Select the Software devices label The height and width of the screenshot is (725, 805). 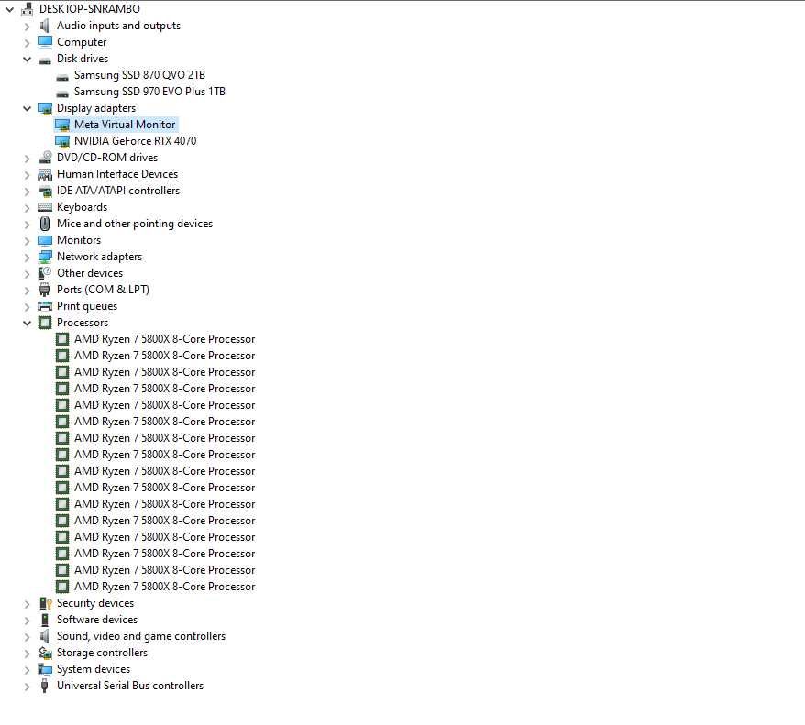coord(97,620)
